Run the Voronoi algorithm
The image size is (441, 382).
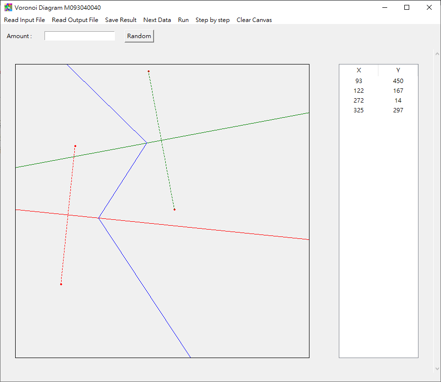[x=183, y=20]
